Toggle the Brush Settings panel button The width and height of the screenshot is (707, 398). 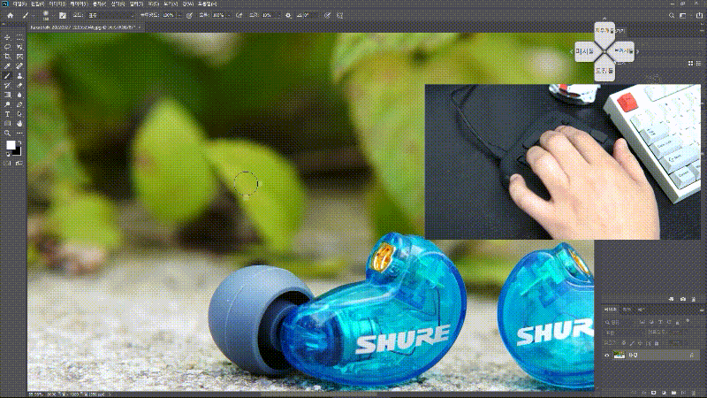point(63,15)
